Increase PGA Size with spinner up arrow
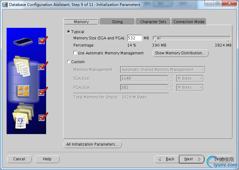The width and height of the screenshot is (239, 170). click(x=171, y=86)
